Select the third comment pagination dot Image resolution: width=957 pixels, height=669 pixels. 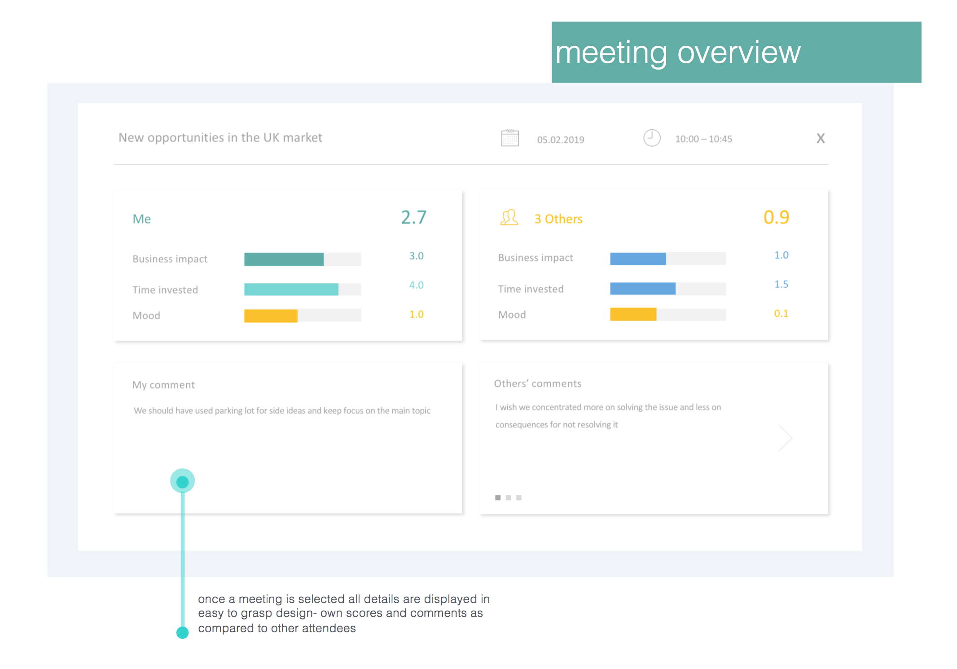coord(519,497)
